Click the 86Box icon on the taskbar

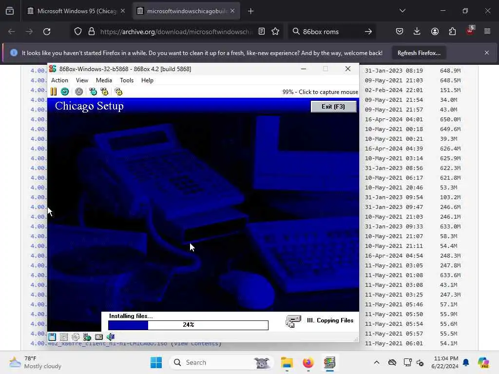tap(329, 362)
